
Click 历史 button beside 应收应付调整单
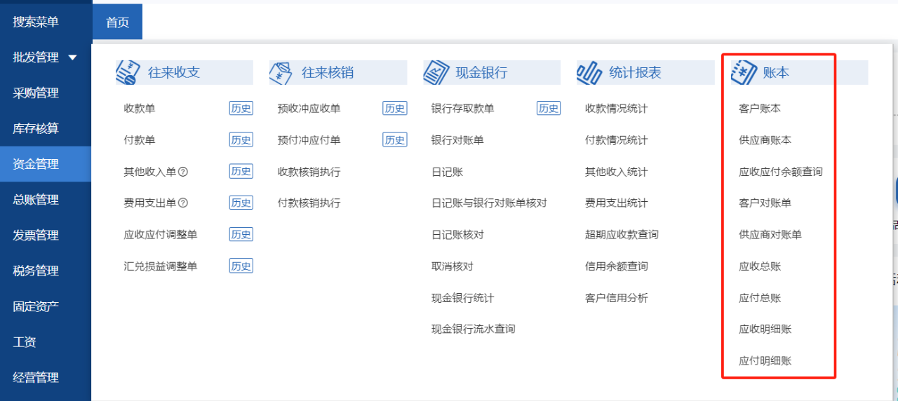pyautogui.click(x=241, y=235)
